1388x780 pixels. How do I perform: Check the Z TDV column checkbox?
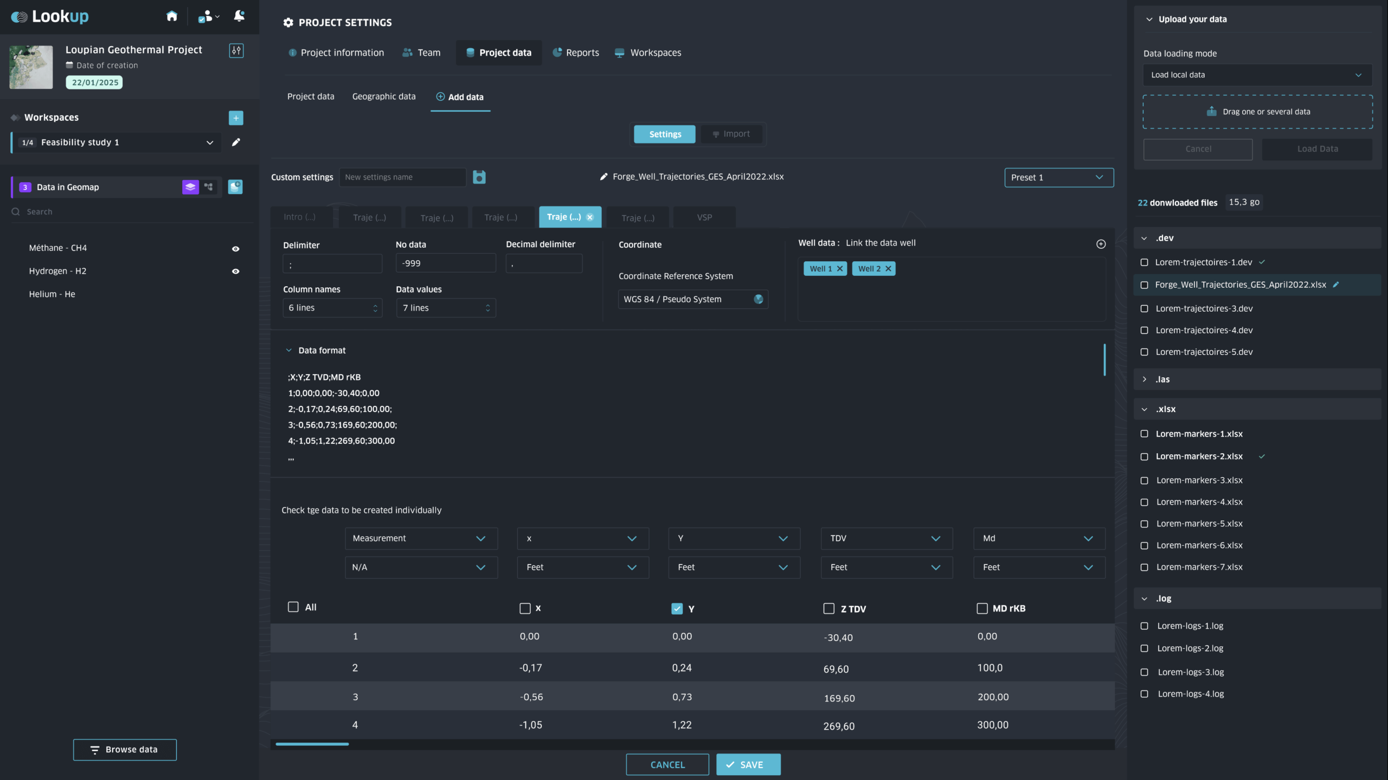828,609
